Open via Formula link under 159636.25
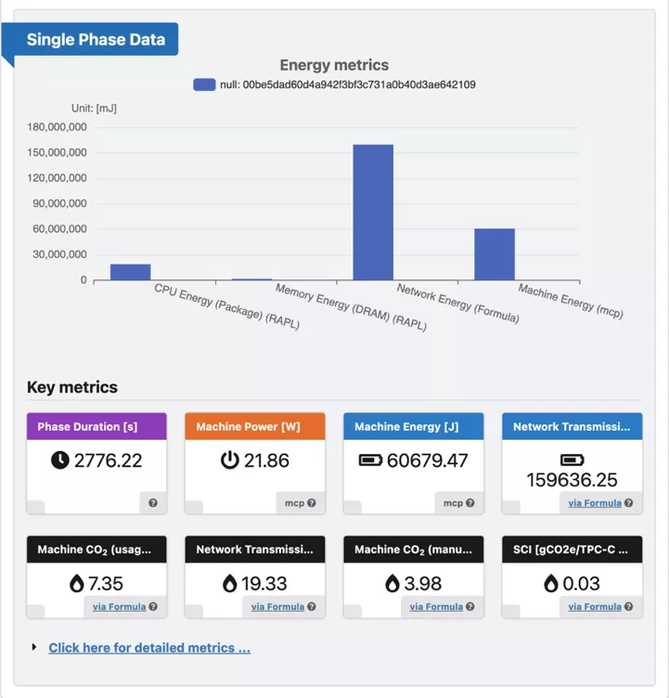 pyautogui.click(x=595, y=503)
